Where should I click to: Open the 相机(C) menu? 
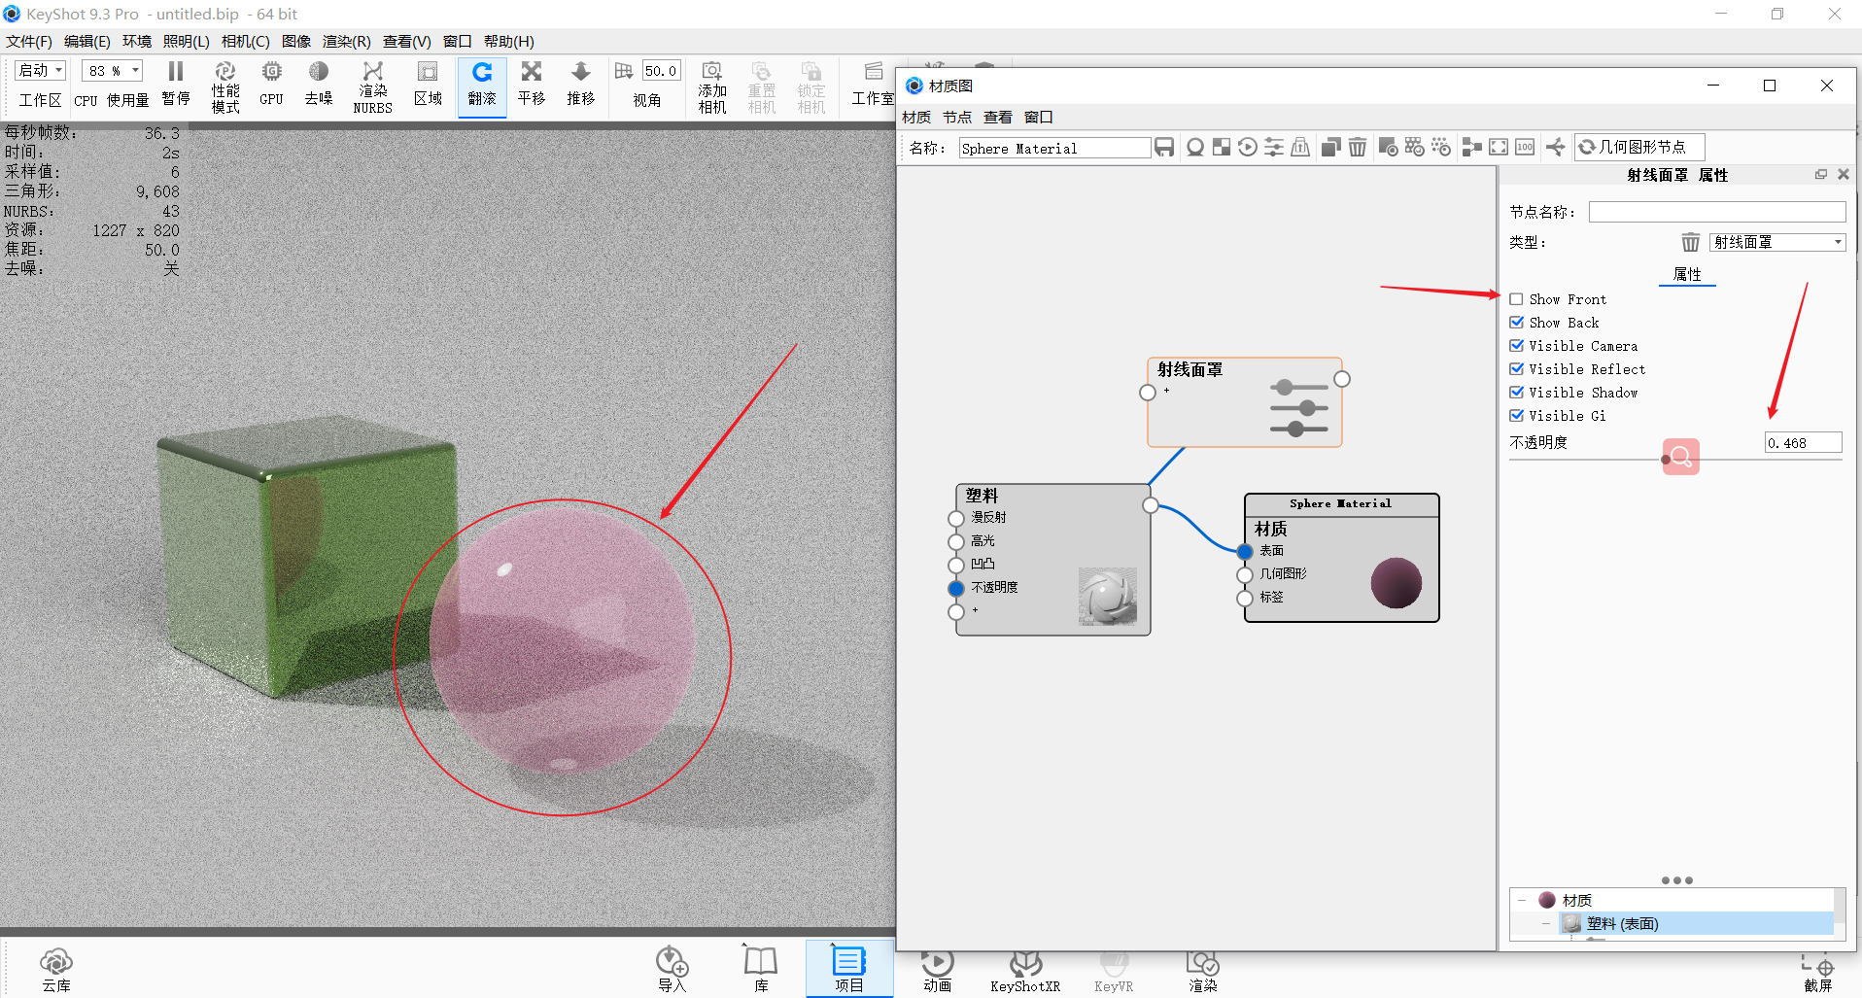tap(246, 41)
